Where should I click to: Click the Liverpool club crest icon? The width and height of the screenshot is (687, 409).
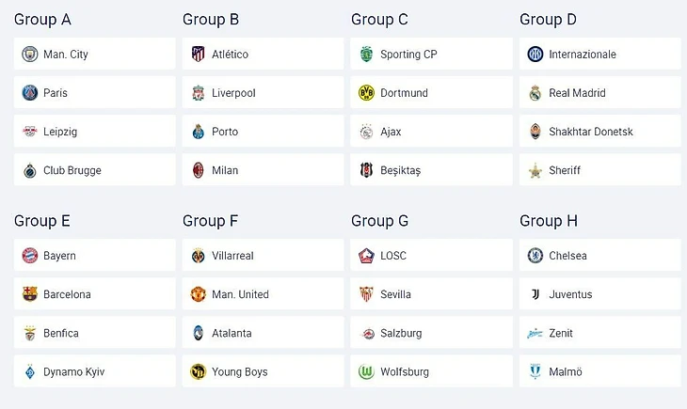pos(199,93)
